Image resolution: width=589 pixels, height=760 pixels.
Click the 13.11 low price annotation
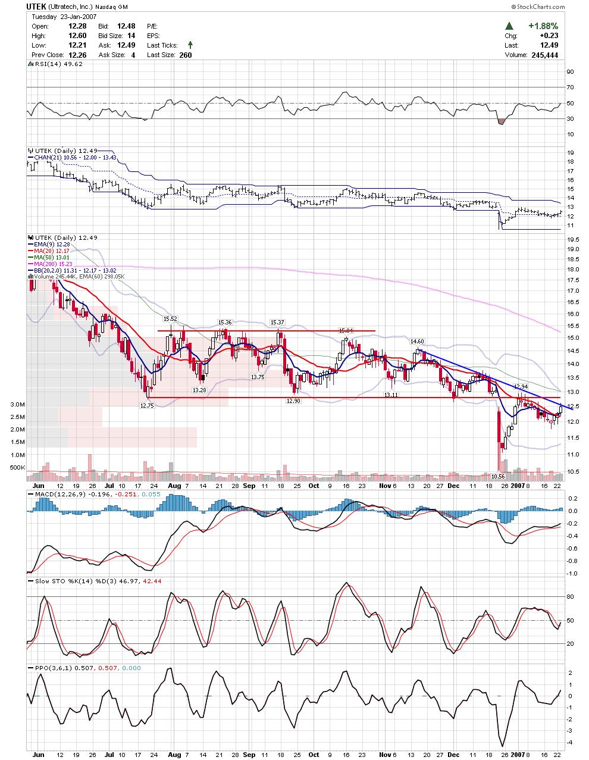[391, 395]
